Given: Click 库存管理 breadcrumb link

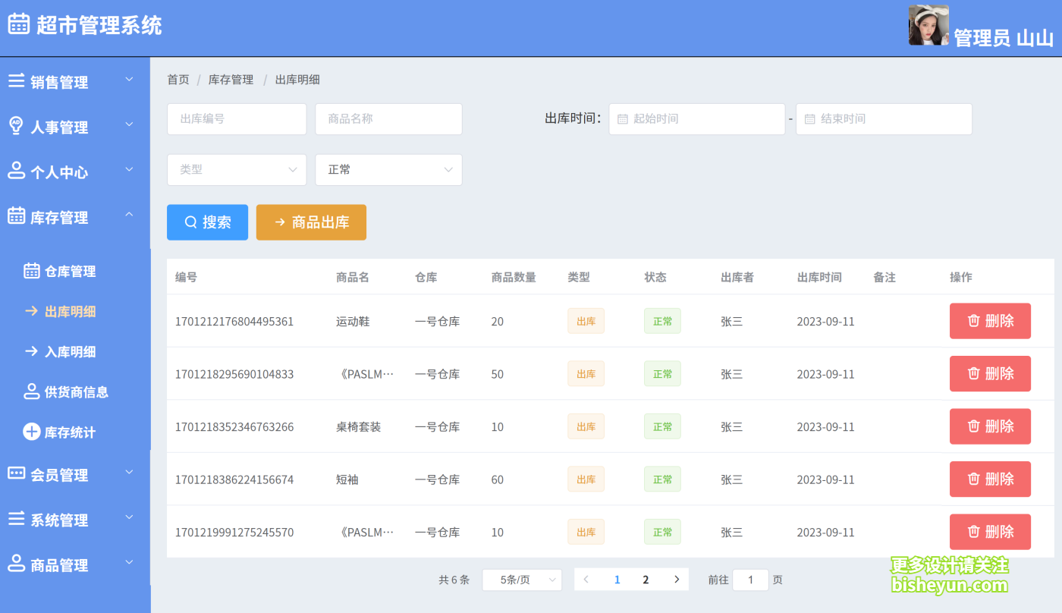Looking at the screenshot, I should [231, 80].
